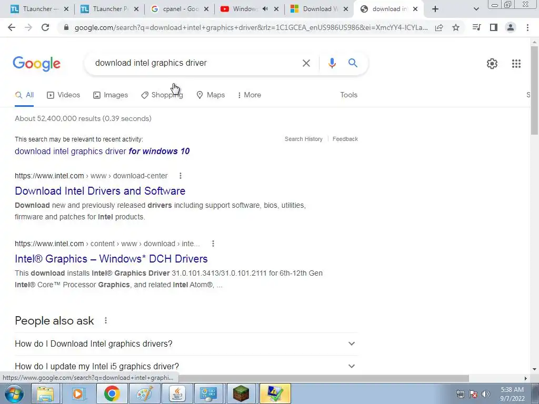Switch to second TLauncher tab
539x404 pixels.
(x=109, y=9)
